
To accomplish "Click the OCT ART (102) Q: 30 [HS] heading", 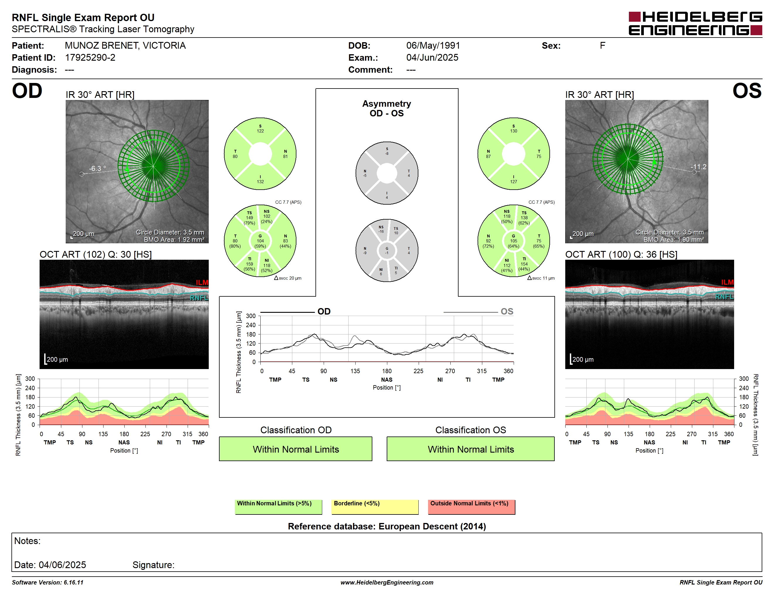I will (x=96, y=254).
